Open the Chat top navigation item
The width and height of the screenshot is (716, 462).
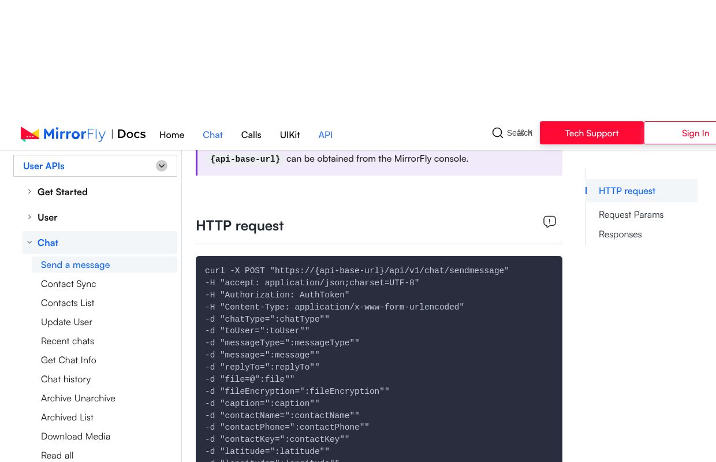pyautogui.click(x=212, y=135)
